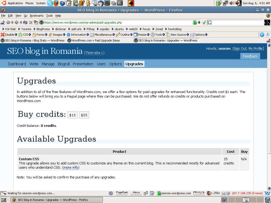Open the howtoblog bookmark folder
The image size is (271, 203).
pos(173,29)
